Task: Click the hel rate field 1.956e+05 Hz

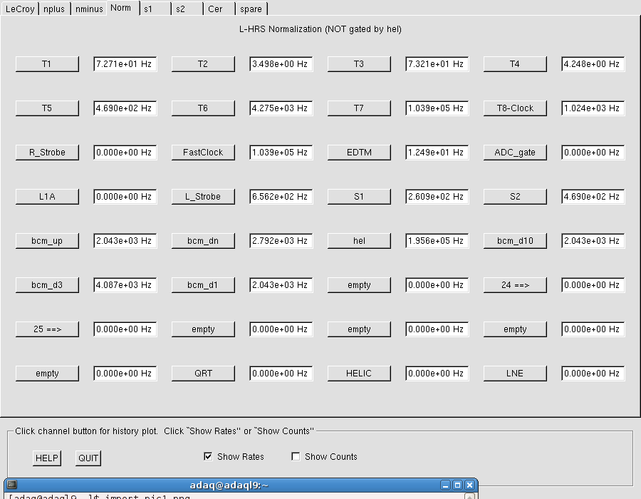Action: [x=437, y=241]
